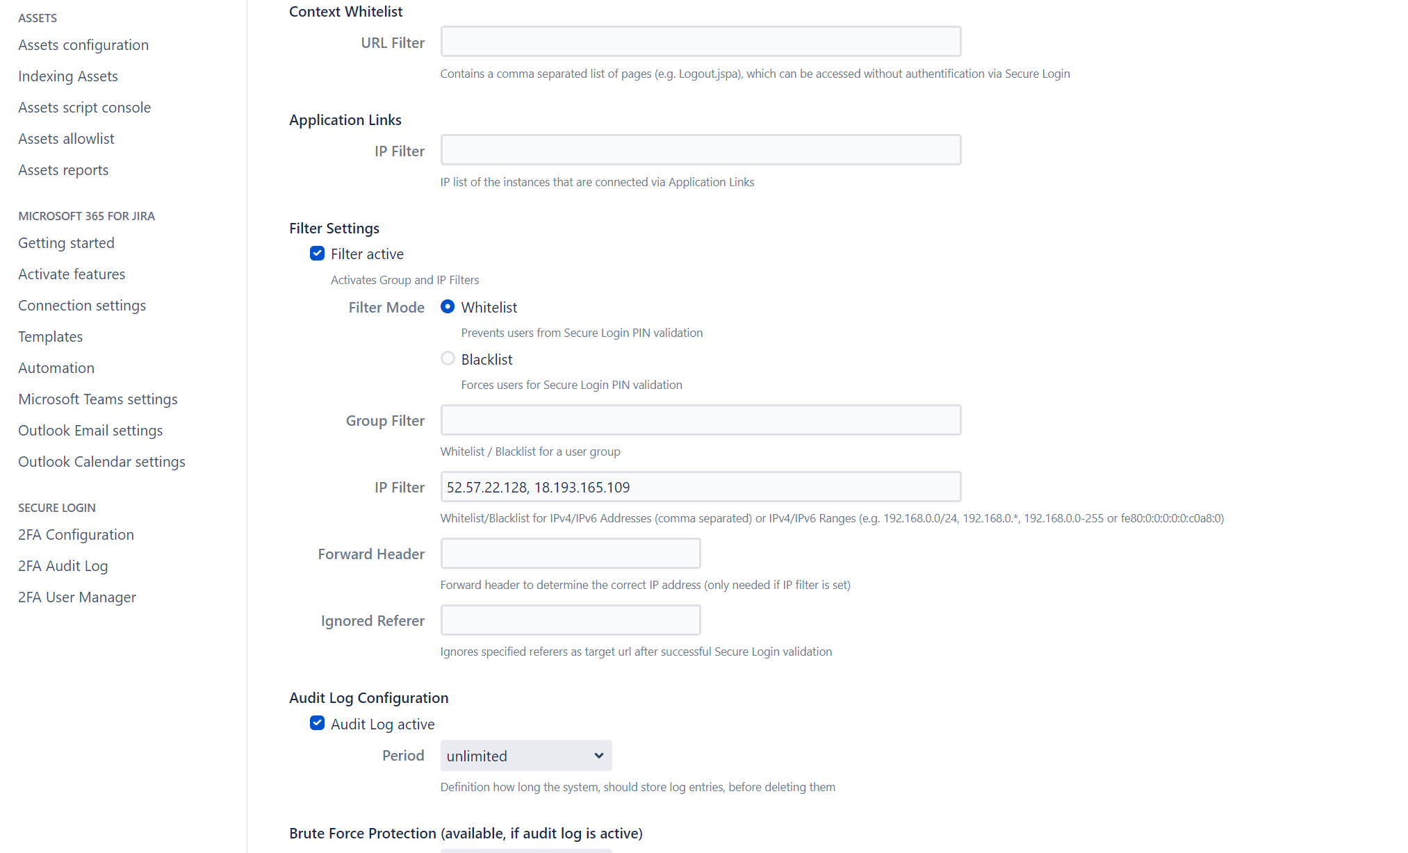Viewport: 1408px width, 853px height.
Task: Select the Blacklist filter mode
Action: (448, 358)
